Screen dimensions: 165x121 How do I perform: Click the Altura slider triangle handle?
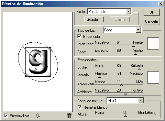coord(125,116)
